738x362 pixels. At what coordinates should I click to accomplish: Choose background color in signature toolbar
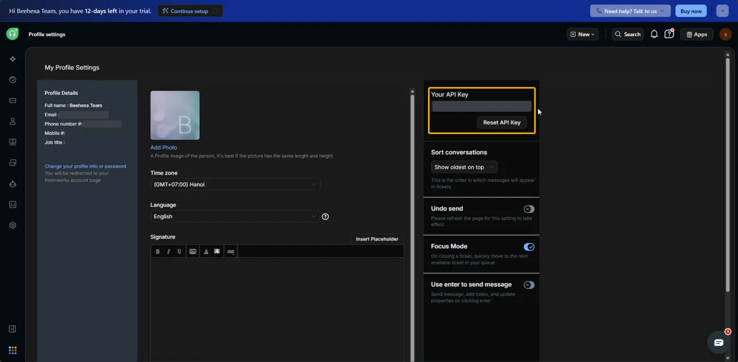[x=217, y=252]
